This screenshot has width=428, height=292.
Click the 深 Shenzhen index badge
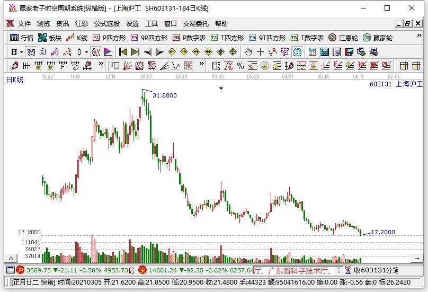142,270
